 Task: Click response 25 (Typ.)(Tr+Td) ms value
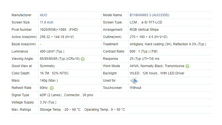145,59
